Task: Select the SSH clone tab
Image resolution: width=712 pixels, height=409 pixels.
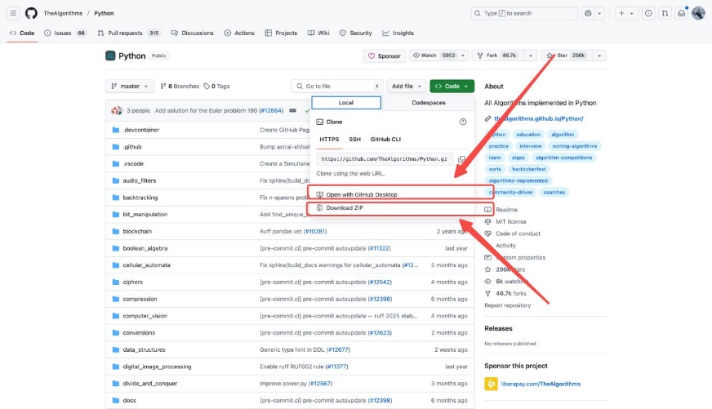Action: 354,140
